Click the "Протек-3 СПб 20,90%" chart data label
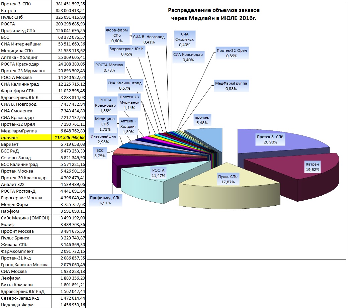349x308 pixels. click(x=270, y=139)
